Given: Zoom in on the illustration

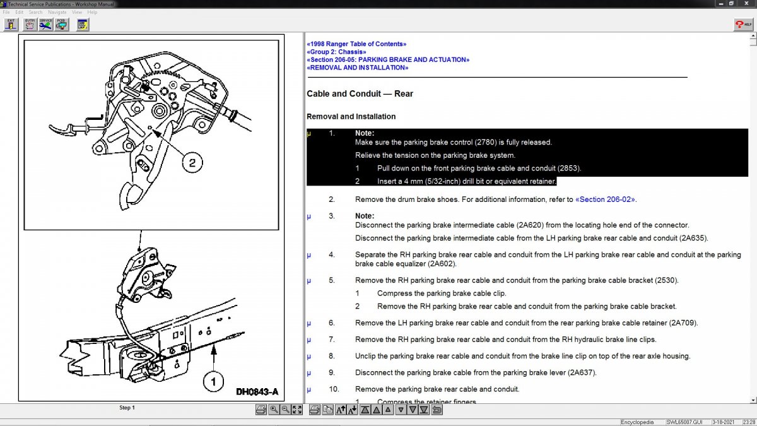Looking at the screenshot, I should pyautogui.click(x=274, y=410).
